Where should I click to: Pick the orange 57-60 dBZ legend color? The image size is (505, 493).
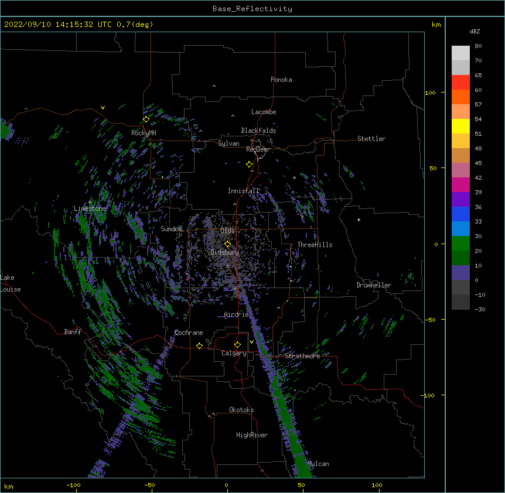click(460, 97)
